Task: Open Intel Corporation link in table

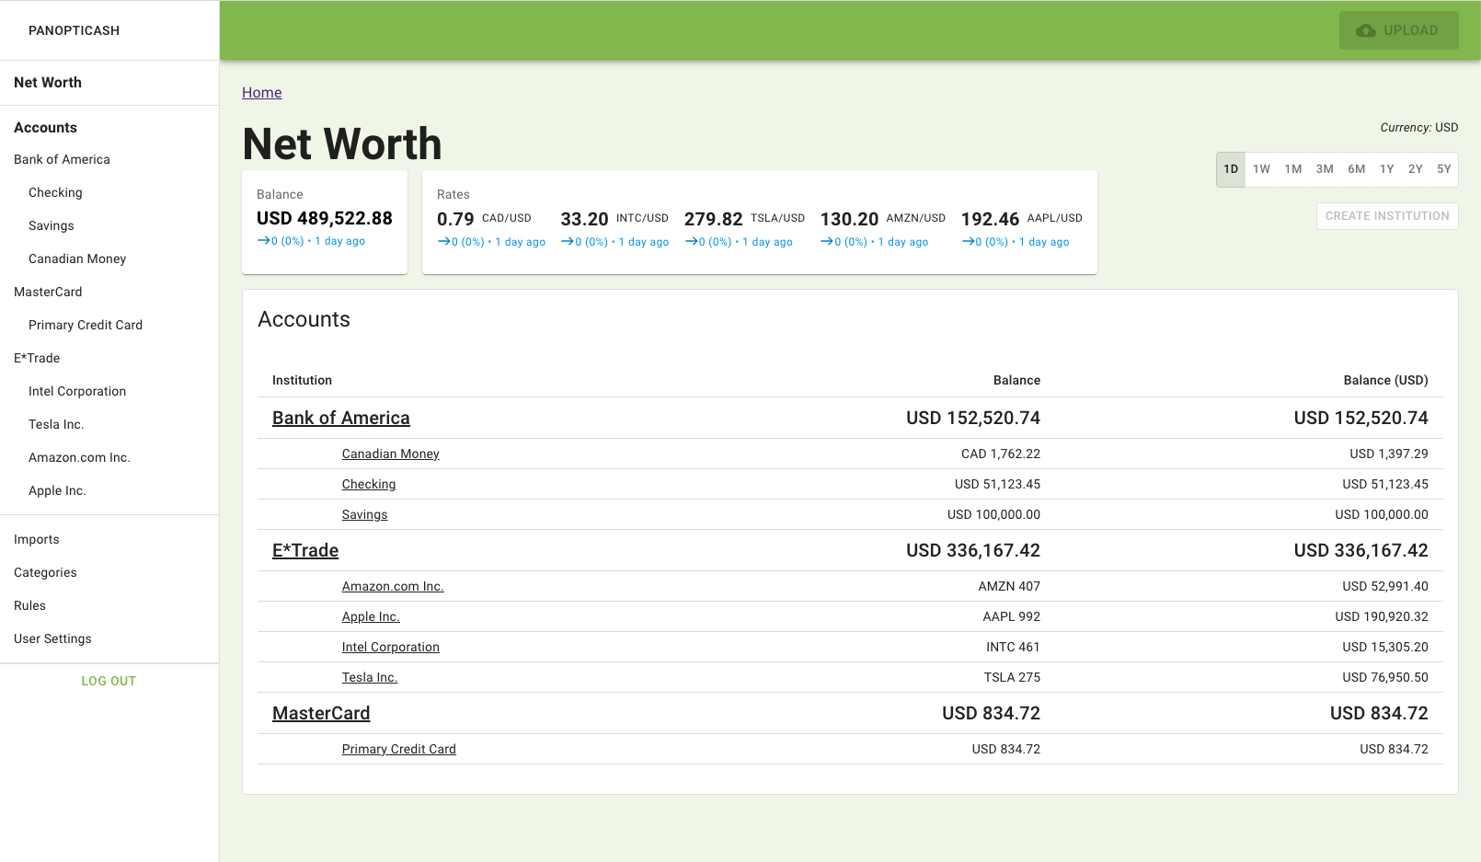Action: (391, 647)
